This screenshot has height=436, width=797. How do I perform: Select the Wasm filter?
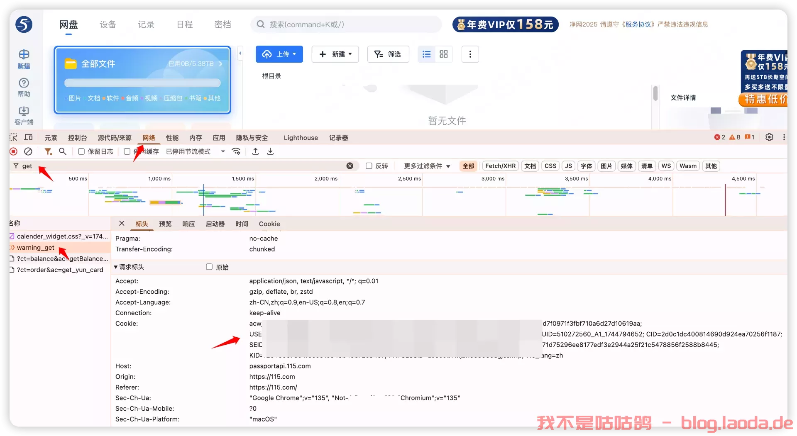688,166
